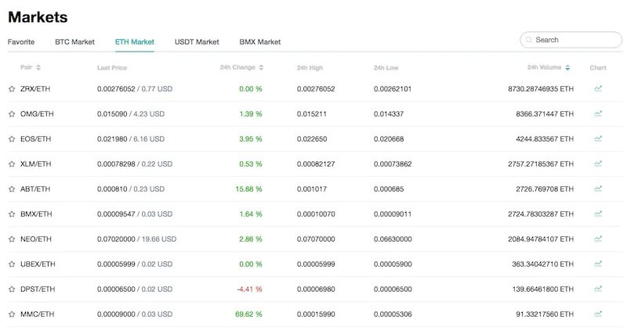Click the -4.41 % change value
The width and height of the screenshot is (627, 330).
[249, 289]
